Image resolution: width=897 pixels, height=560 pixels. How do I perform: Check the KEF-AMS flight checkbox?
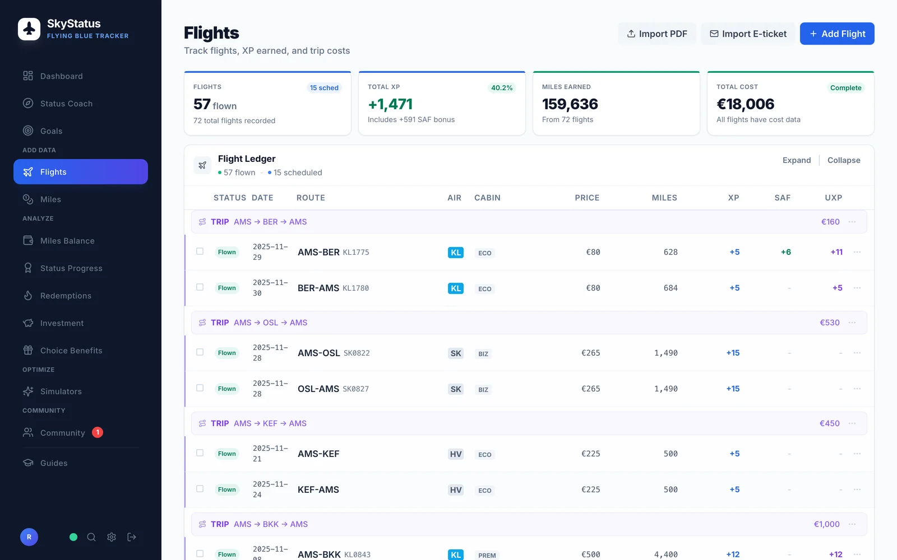pyautogui.click(x=200, y=489)
